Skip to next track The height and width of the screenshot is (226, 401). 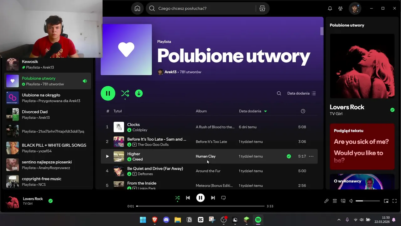tap(213, 198)
